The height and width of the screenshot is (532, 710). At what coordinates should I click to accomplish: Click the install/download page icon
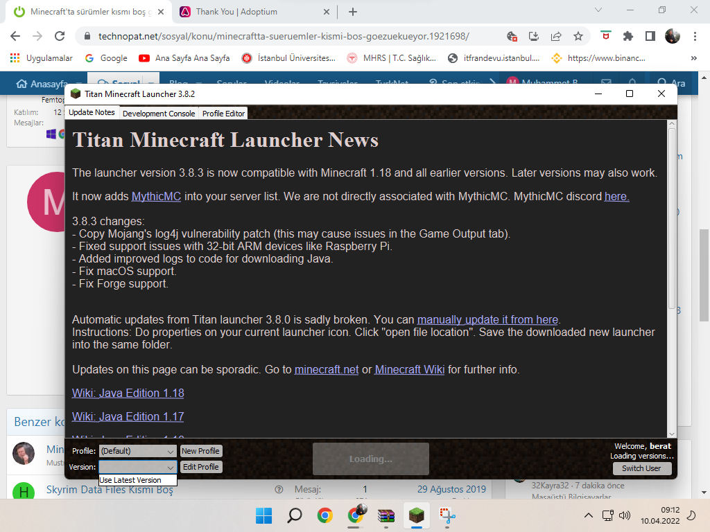click(x=534, y=36)
